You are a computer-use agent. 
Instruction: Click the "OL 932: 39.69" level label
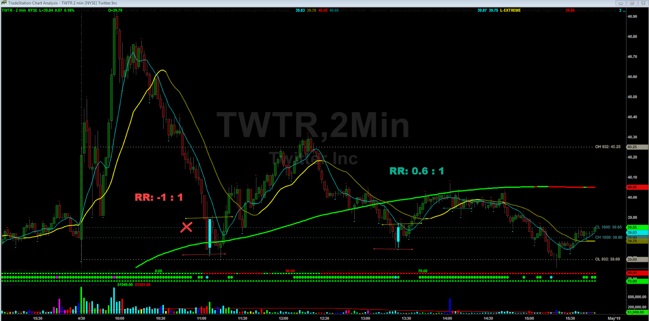[x=608, y=259]
